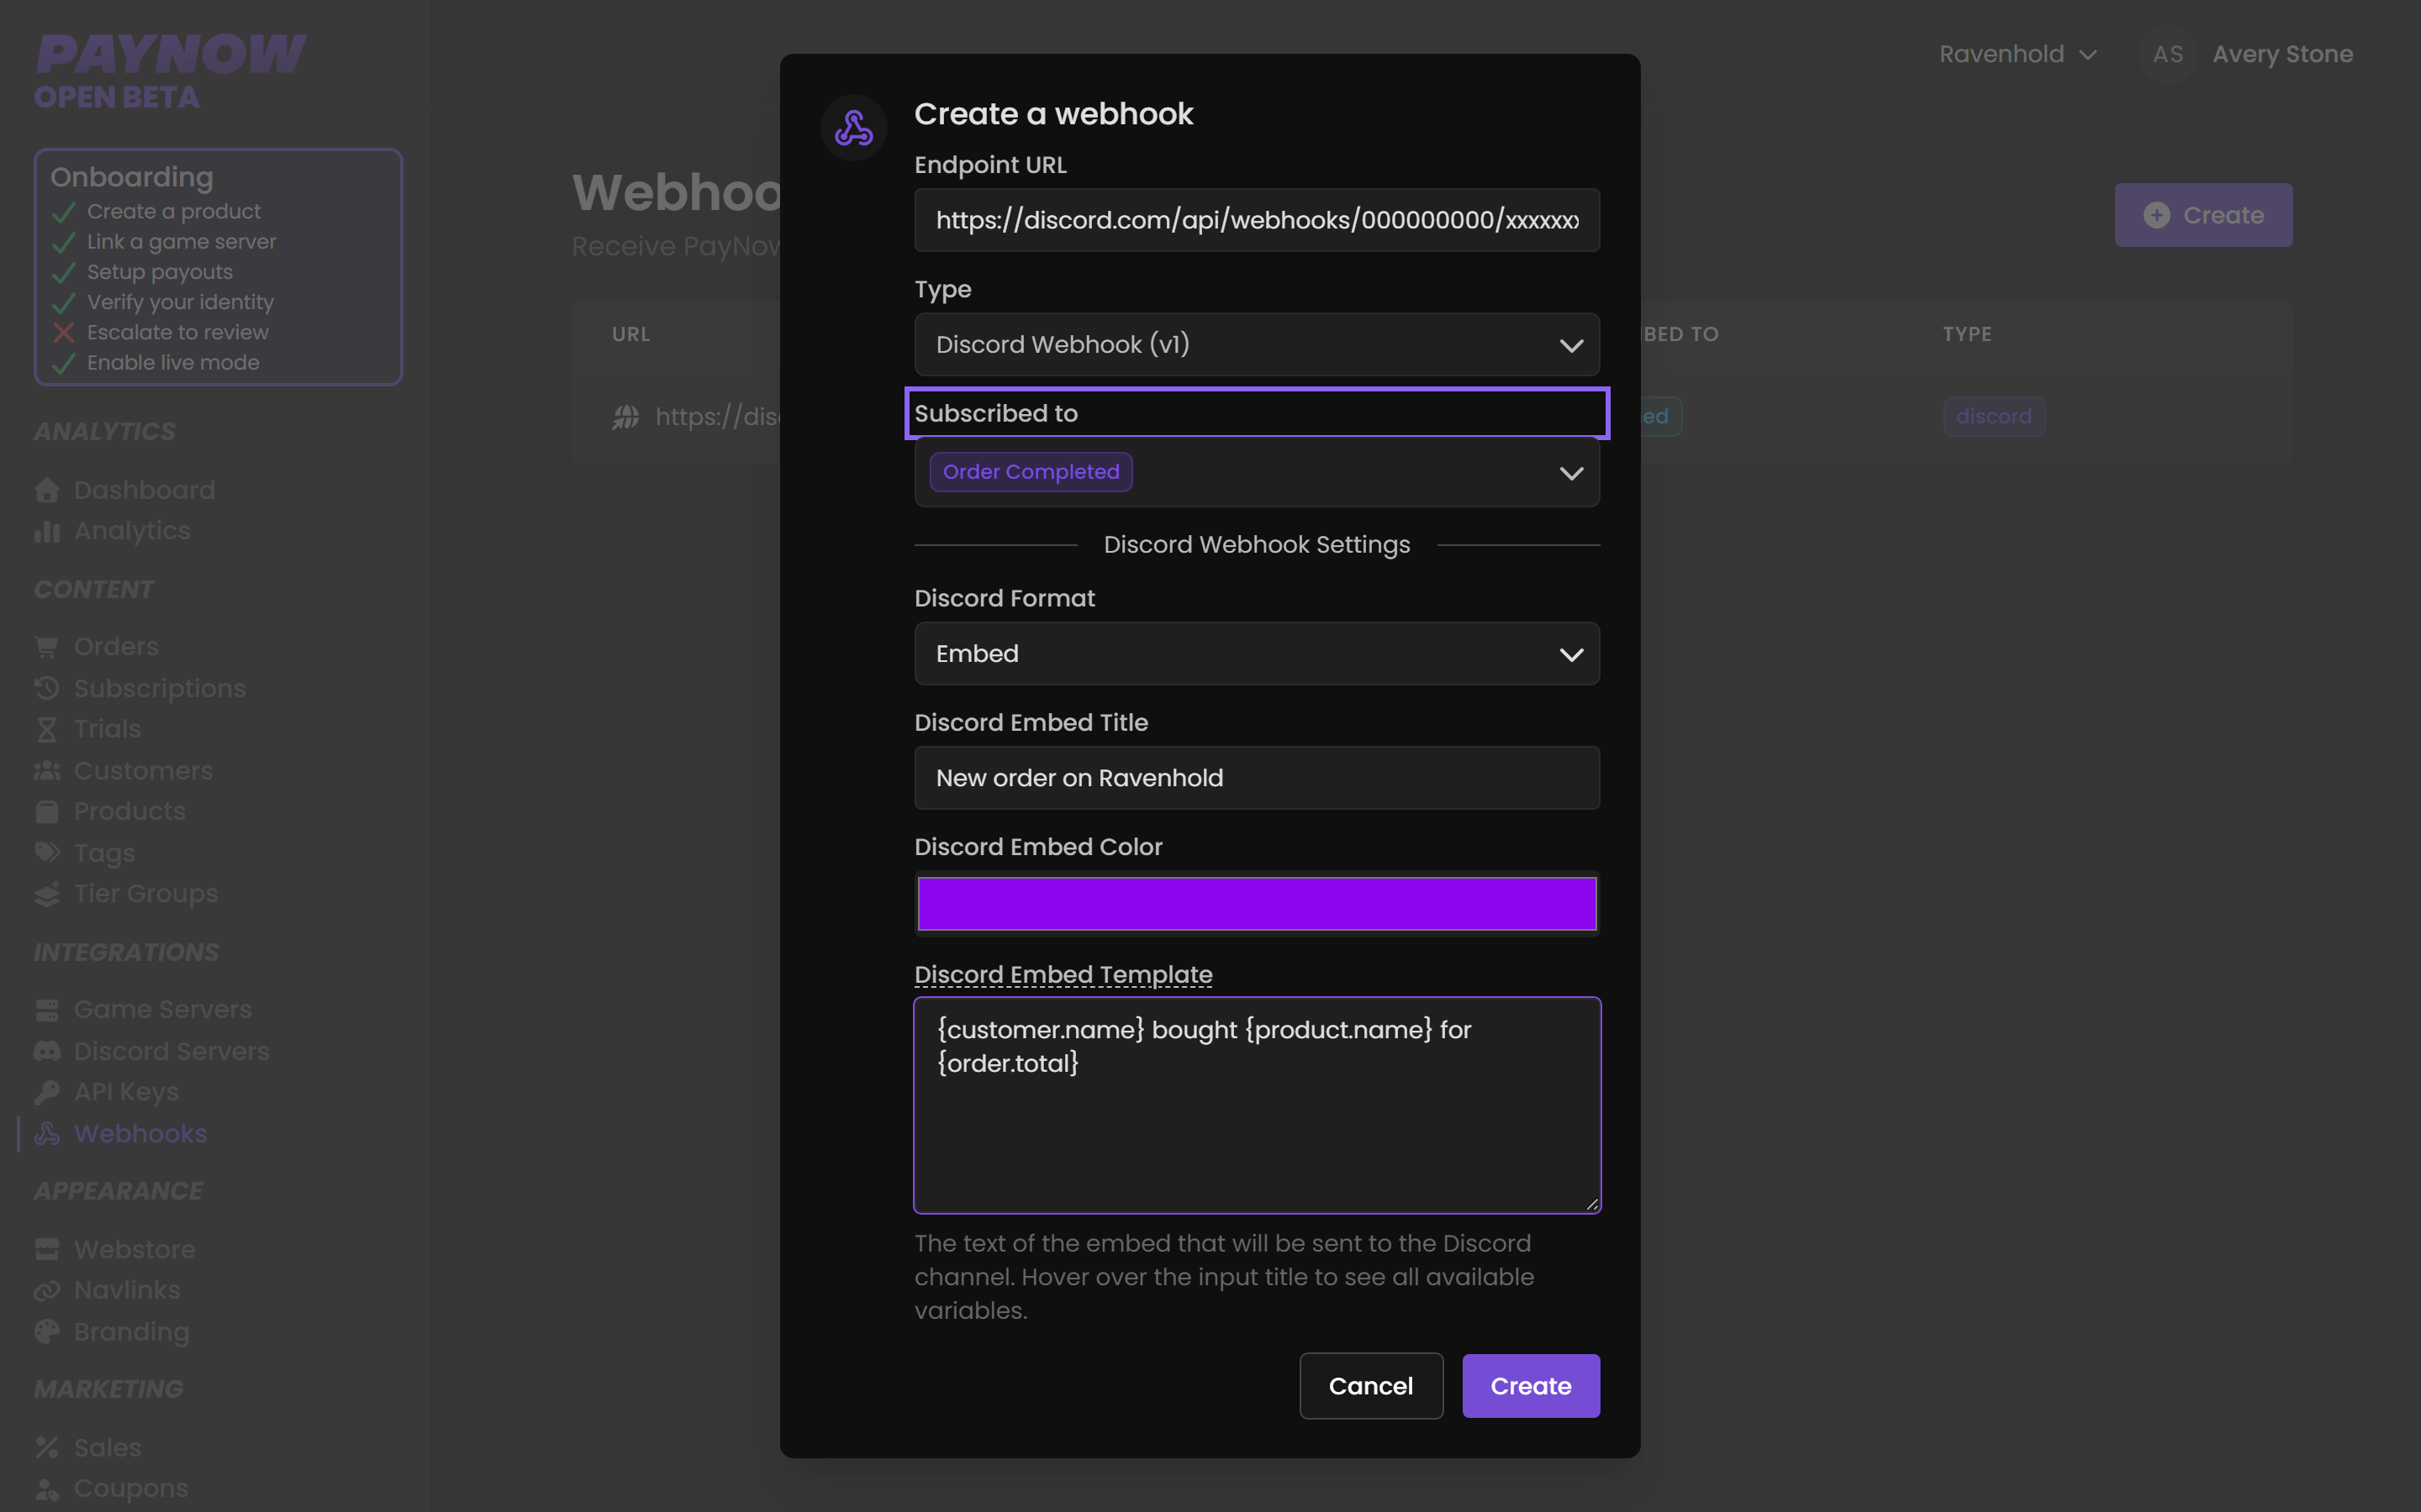This screenshot has height=1512, width=2421.
Task: Click the Coupons icon in sidebar
Action: pos(47,1489)
